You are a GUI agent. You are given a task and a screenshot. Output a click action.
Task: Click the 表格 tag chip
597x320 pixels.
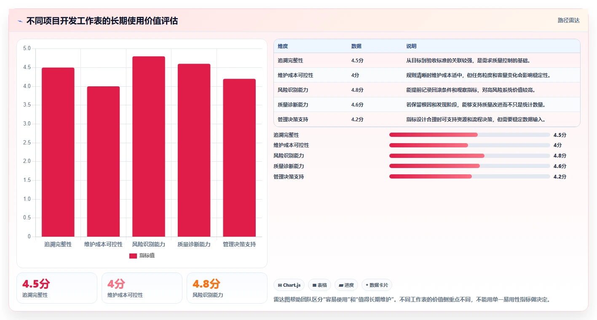tap(320, 285)
